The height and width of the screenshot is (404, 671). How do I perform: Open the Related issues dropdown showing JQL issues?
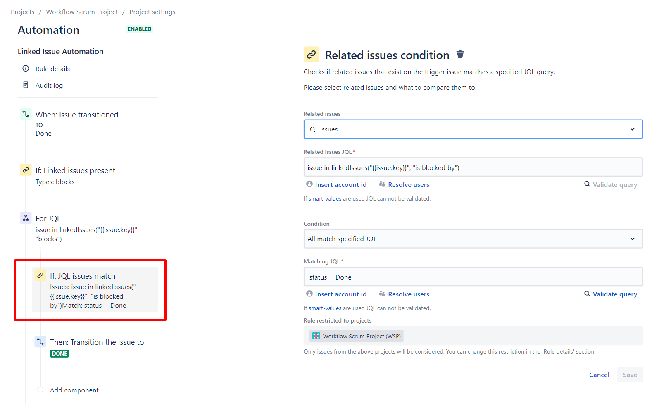click(x=473, y=129)
